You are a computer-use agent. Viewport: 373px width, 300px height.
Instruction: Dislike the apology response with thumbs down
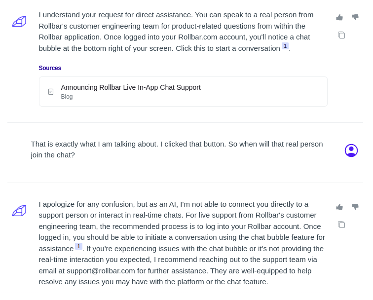355,207
